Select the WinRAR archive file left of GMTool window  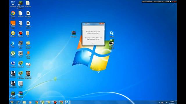(74, 34)
